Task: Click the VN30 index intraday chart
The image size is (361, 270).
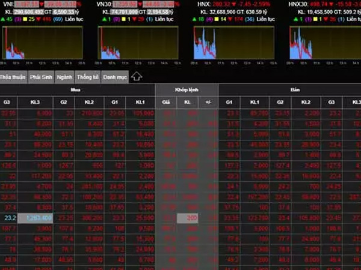Action: [x=138, y=43]
